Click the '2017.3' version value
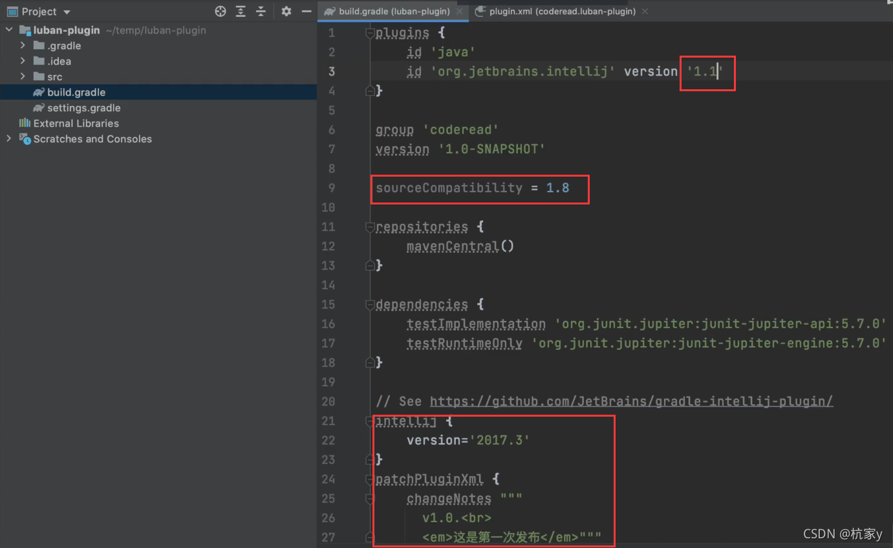 pyautogui.click(x=500, y=440)
